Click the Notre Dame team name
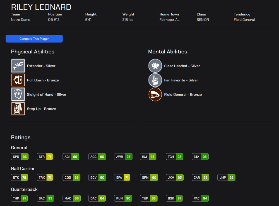The height and width of the screenshot is (206, 279). coord(21,20)
